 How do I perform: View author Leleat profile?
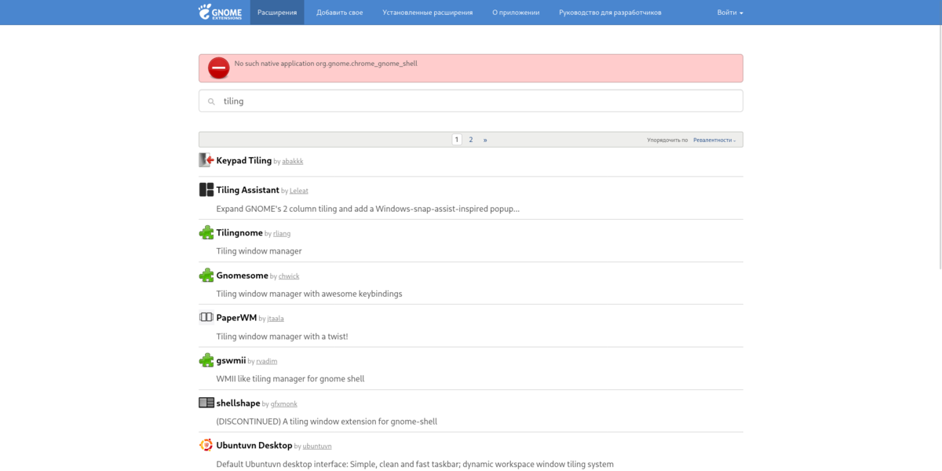[x=299, y=191]
